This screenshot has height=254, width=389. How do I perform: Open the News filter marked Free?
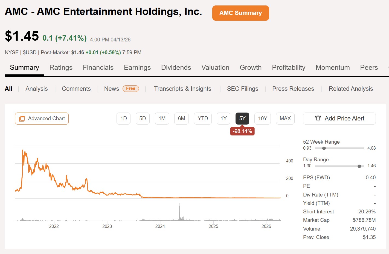(x=112, y=89)
